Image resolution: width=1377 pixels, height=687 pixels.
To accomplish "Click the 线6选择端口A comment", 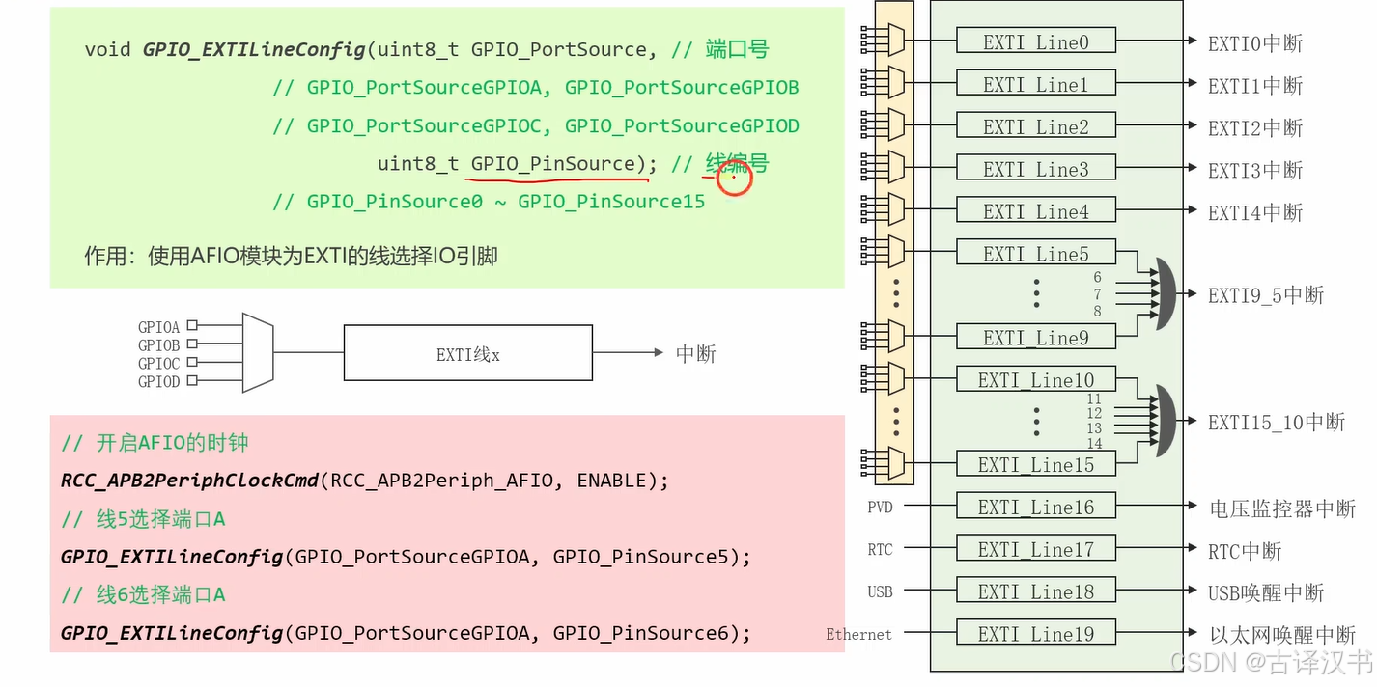I will click(x=143, y=594).
